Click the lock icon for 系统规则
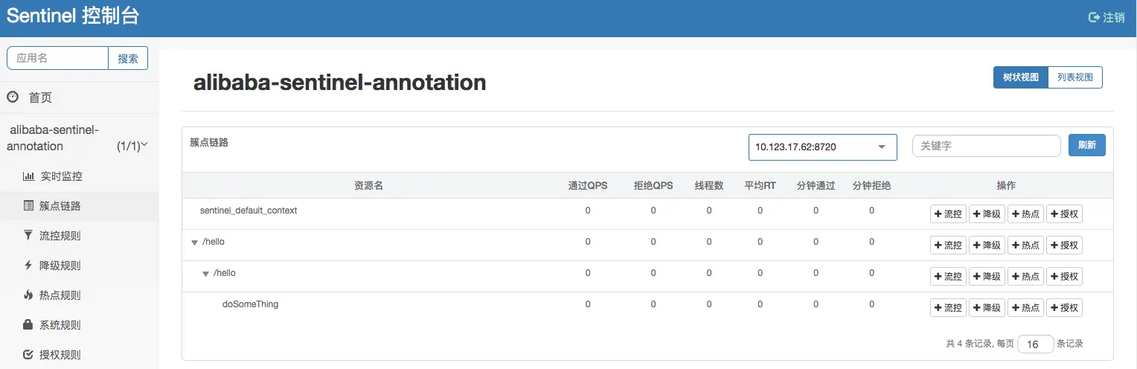This screenshot has height=369, width=1137. click(29, 325)
